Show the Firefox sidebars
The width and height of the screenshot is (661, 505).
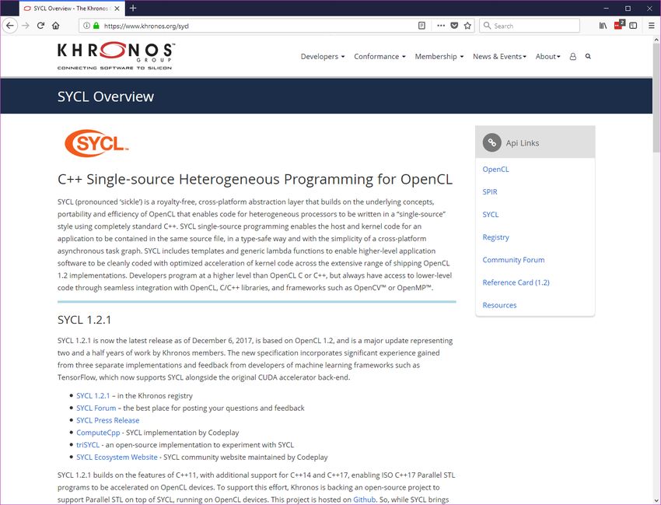(x=633, y=26)
